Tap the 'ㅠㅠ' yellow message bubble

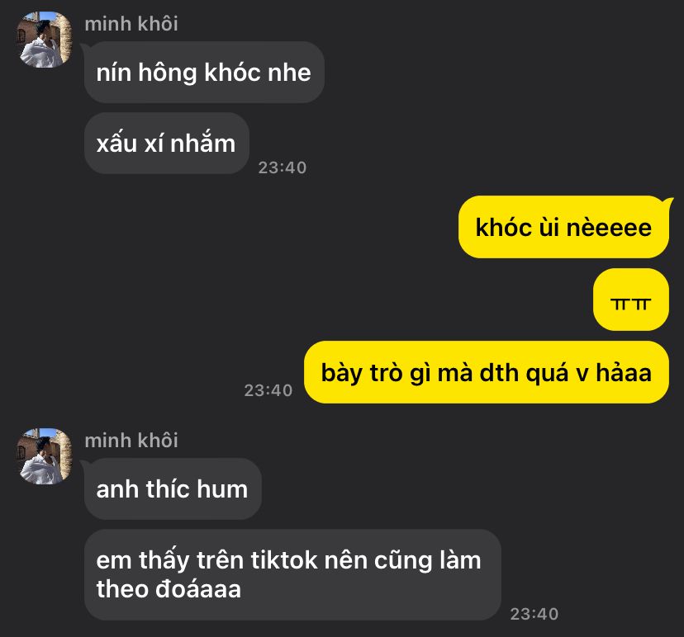[x=631, y=300]
